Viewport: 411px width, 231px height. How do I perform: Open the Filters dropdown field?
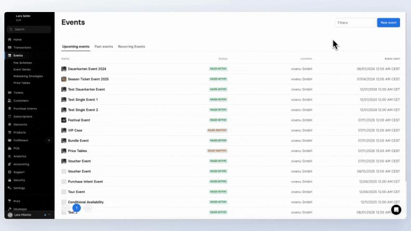click(x=355, y=23)
